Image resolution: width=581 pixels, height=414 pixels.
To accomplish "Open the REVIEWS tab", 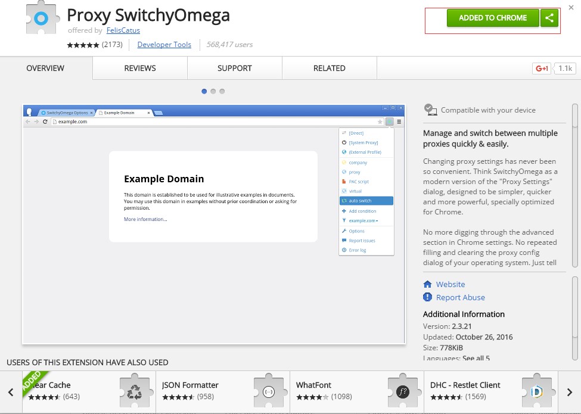I will pyautogui.click(x=140, y=68).
